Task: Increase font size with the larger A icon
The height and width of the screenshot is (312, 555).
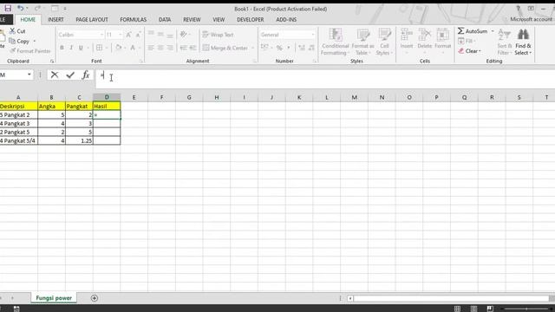Action: coord(129,35)
